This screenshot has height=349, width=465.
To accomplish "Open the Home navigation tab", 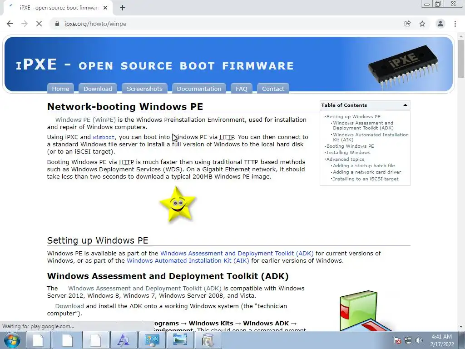I will tap(60, 89).
